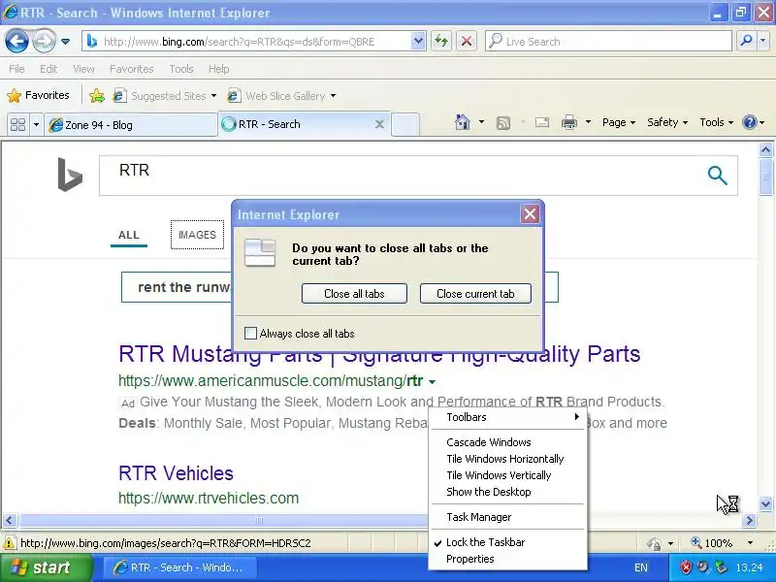
Task: Close the Internet Explorer dialog with X
Action: point(530,214)
